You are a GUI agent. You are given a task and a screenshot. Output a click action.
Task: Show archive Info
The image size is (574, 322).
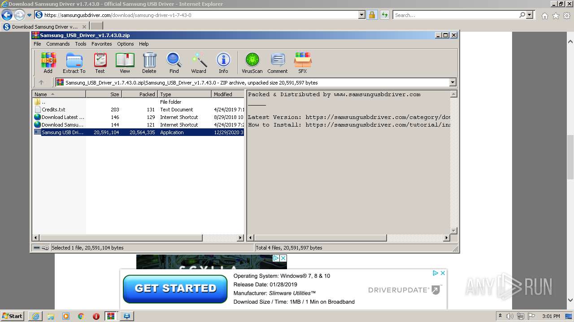pyautogui.click(x=223, y=63)
